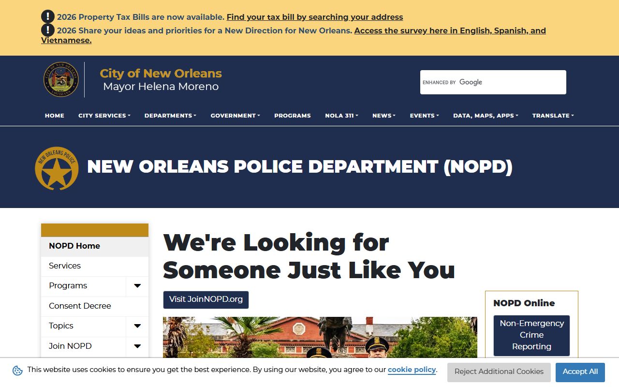Image resolution: width=619 pixels, height=387 pixels.
Task: Open the Data, Maps, Apps dropdown
Action: [x=486, y=116]
